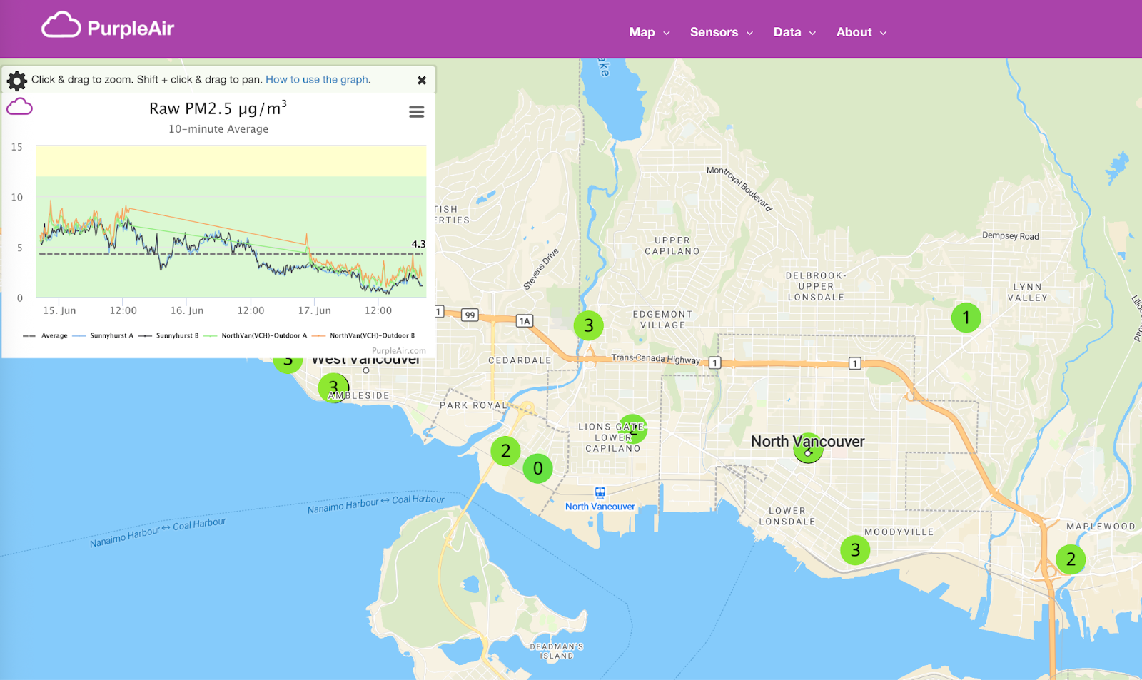Select the sensor marker over the Lions Gate label

632,429
